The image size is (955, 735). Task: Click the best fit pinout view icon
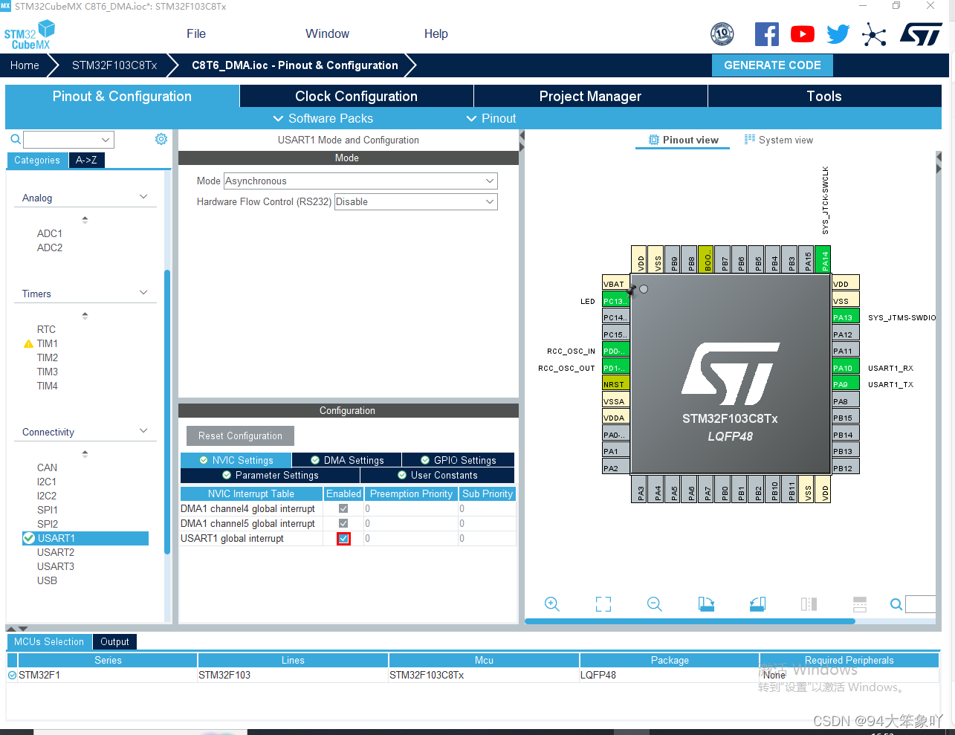pyautogui.click(x=603, y=604)
